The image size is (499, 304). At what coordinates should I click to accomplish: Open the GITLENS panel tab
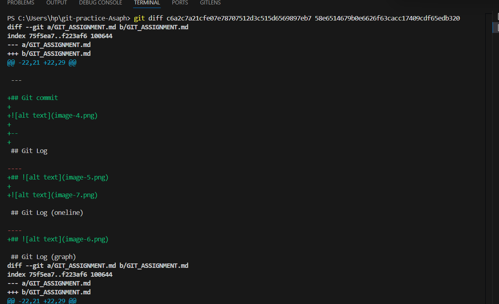click(x=210, y=3)
